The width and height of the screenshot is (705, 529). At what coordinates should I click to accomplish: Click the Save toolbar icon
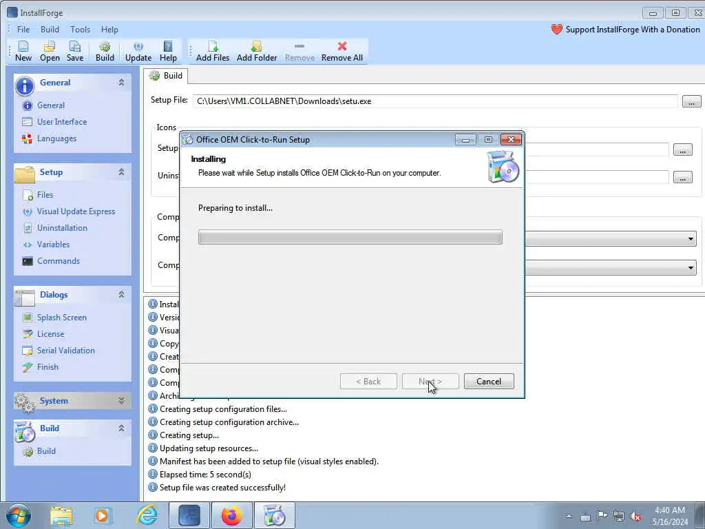point(74,51)
